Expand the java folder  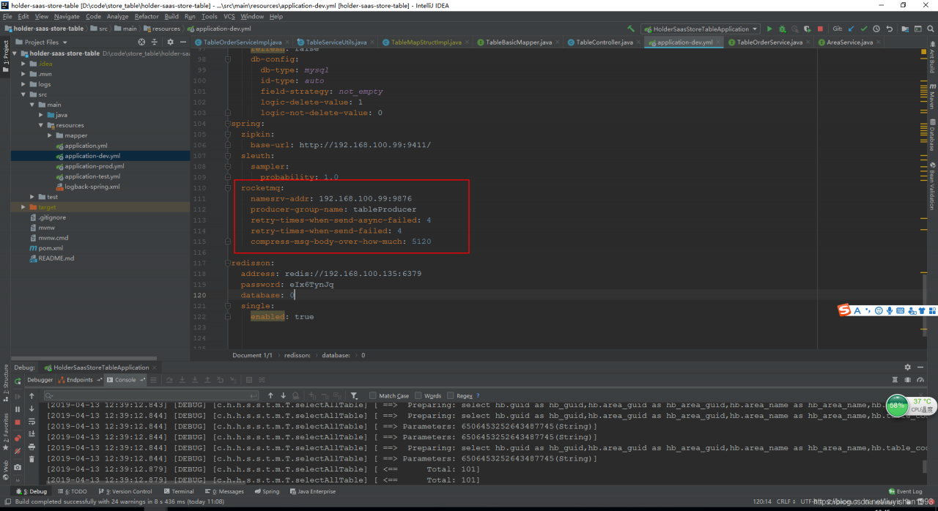coord(41,115)
